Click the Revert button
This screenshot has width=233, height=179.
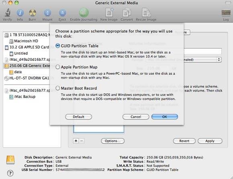pos(184,141)
